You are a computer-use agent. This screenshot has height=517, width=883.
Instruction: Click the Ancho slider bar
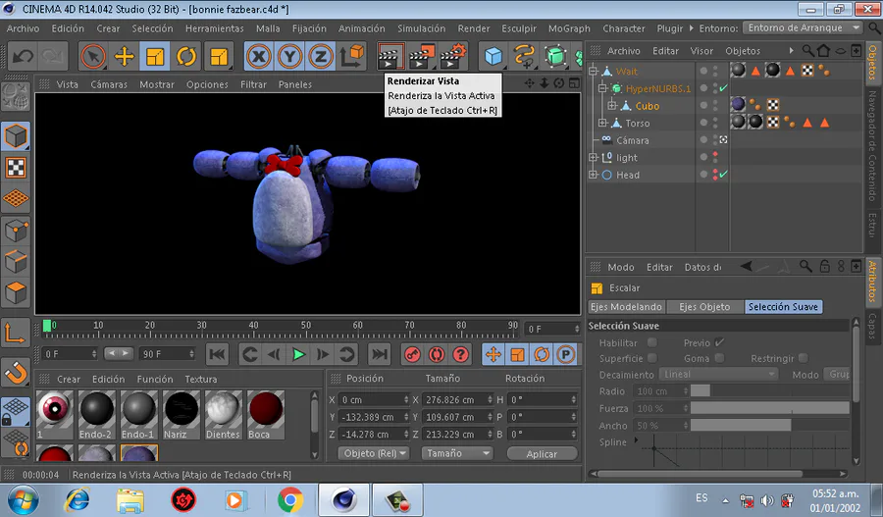(x=770, y=425)
